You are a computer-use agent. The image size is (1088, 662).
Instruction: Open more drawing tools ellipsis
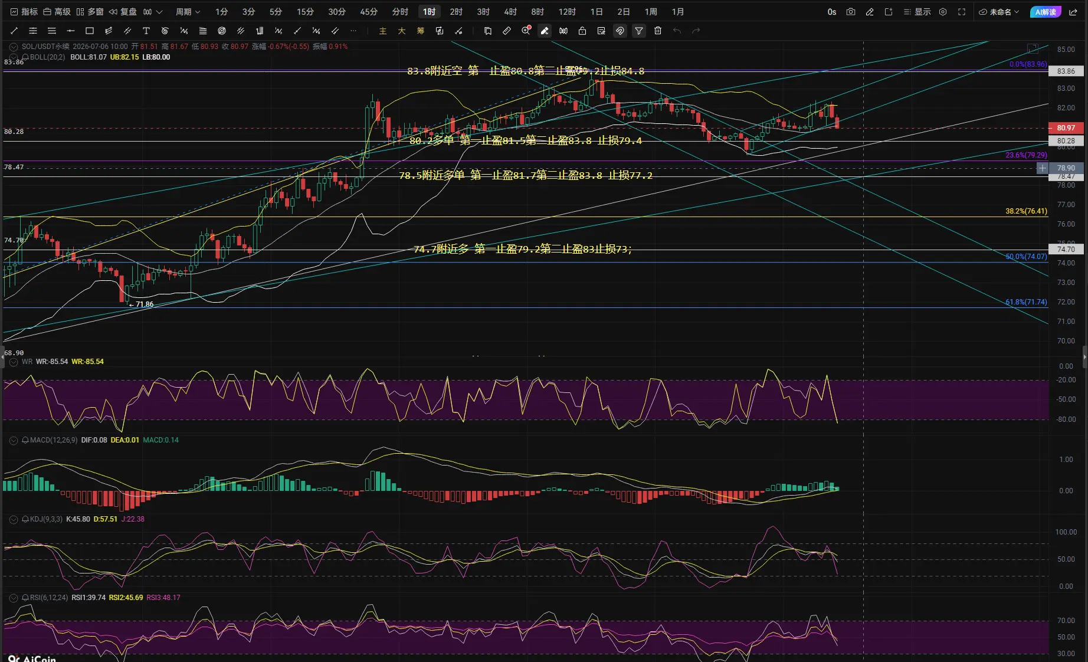pyautogui.click(x=353, y=31)
